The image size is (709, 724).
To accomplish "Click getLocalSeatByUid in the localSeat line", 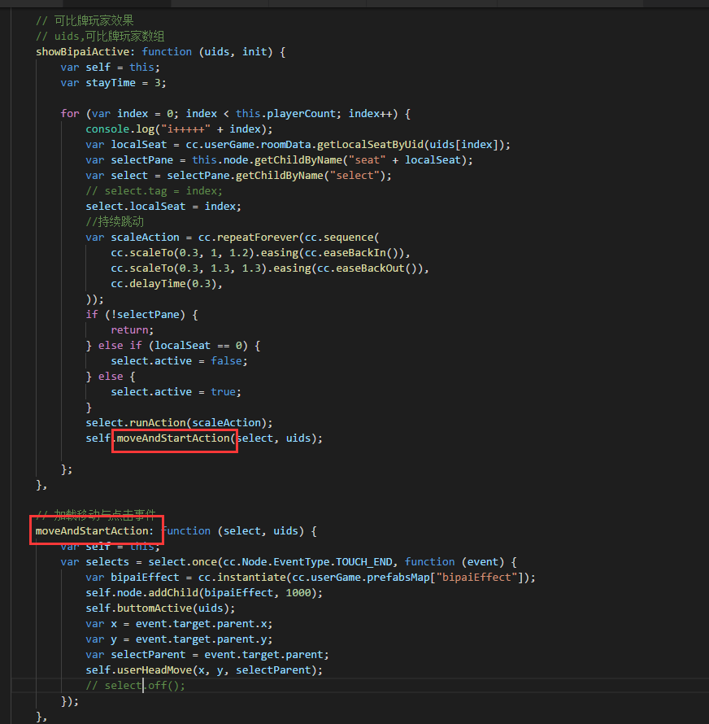I will (x=370, y=145).
